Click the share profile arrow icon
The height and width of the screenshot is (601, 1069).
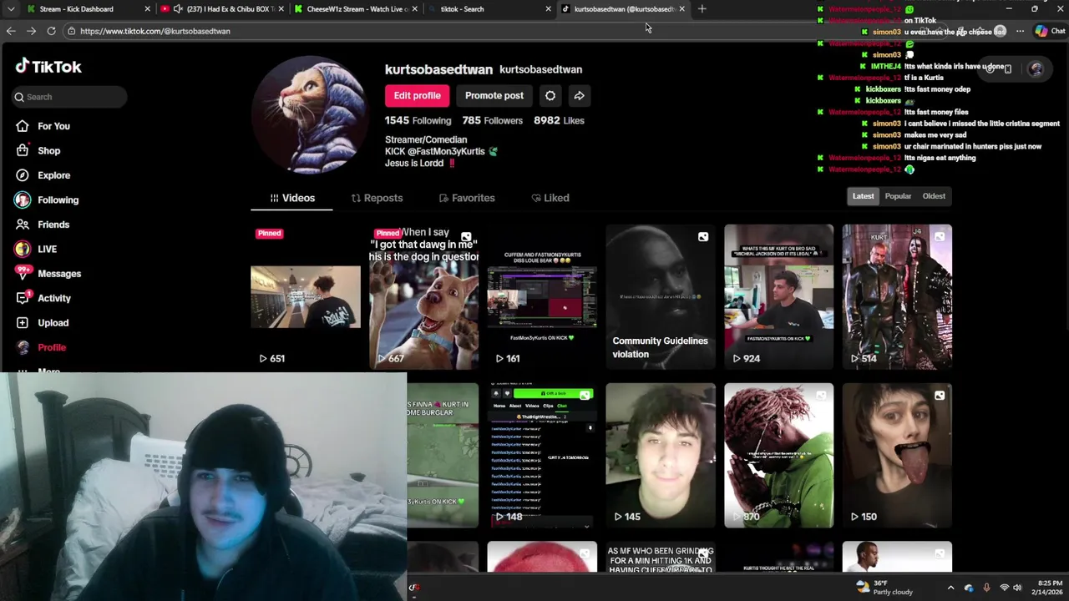click(579, 95)
